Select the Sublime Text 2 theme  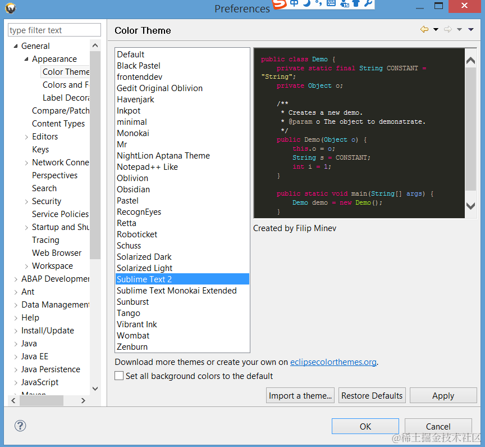point(182,279)
